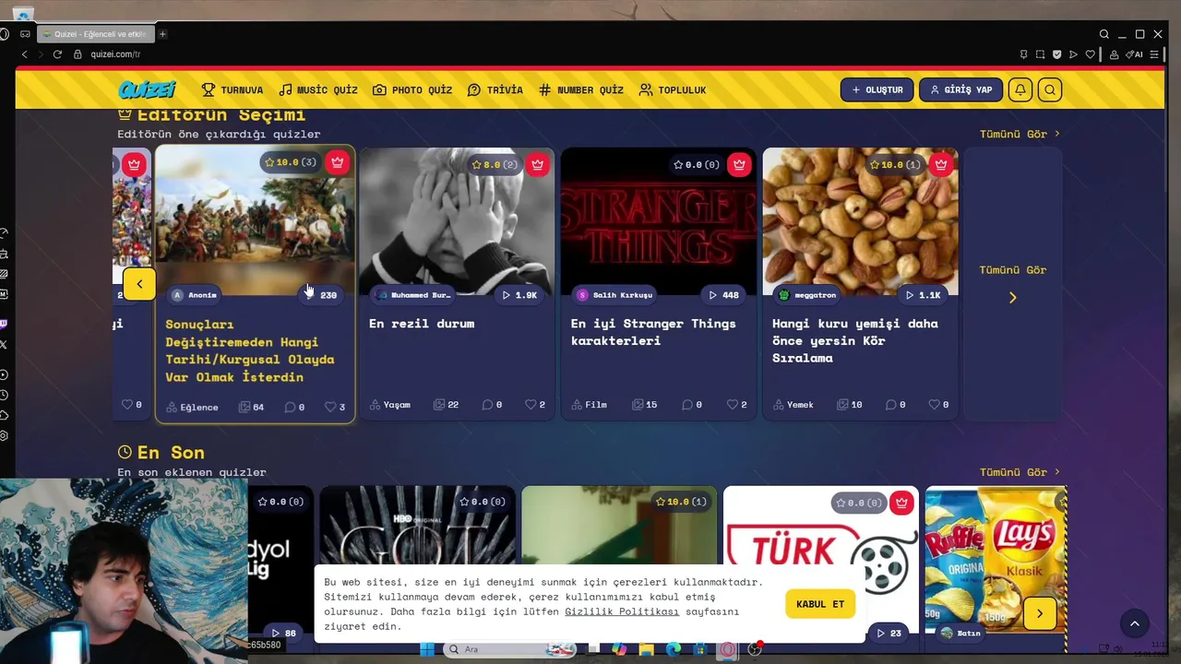Open En iyi Stranger Things karakterleri title

point(653,332)
